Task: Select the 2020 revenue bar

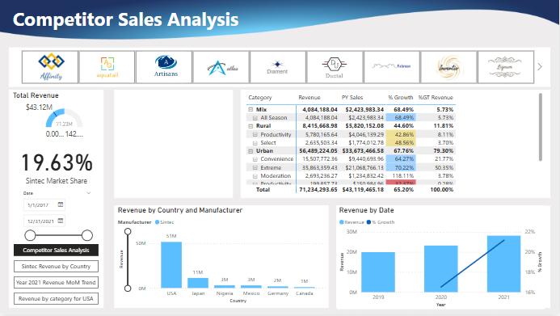Action: pos(441,269)
